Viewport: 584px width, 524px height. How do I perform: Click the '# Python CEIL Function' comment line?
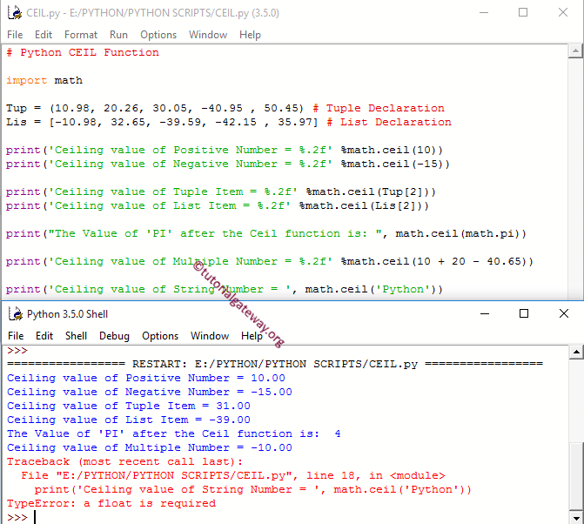(x=83, y=52)
